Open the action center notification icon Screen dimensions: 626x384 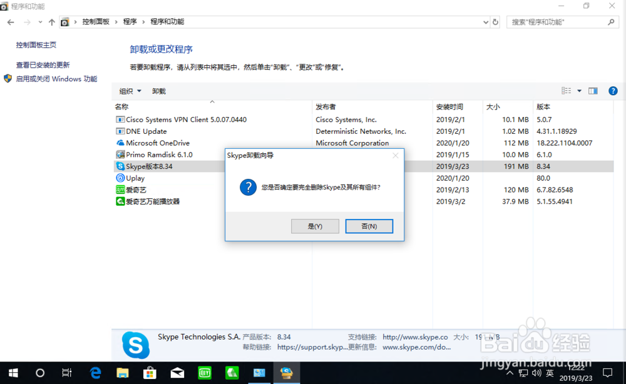click(608, 373)
